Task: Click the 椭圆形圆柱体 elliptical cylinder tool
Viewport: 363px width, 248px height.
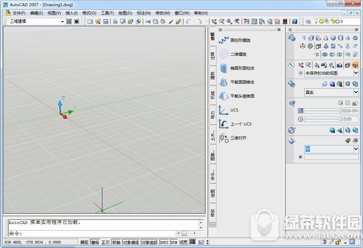Action: pyautogui.click(x=237, y=68)
